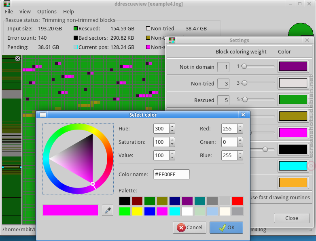Viewport: 316px width, 241px height.
Task: Decrease the Blue value with the down arrow
Action: pyautogui.click(x=240, y=158)
